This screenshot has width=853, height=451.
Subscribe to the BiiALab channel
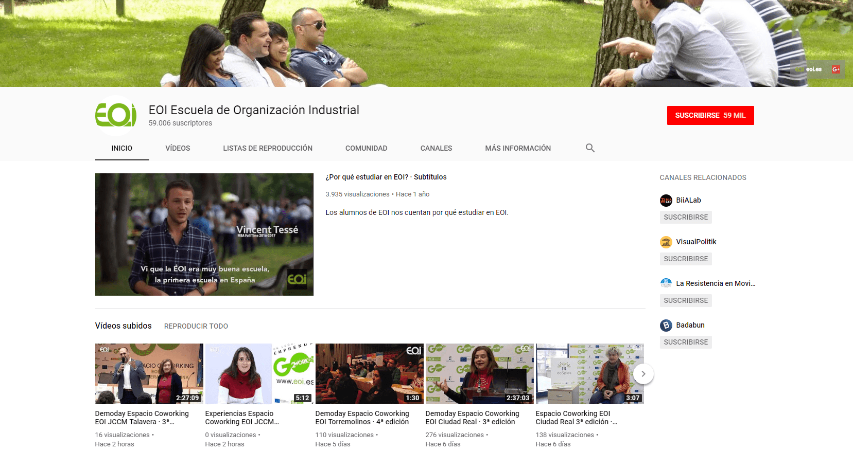tap(686, 218)
